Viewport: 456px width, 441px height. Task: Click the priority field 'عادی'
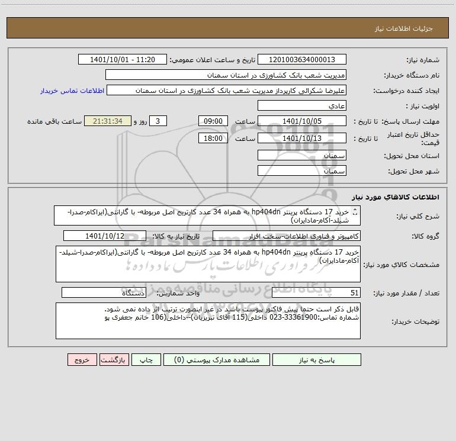(x=302, y=105)
